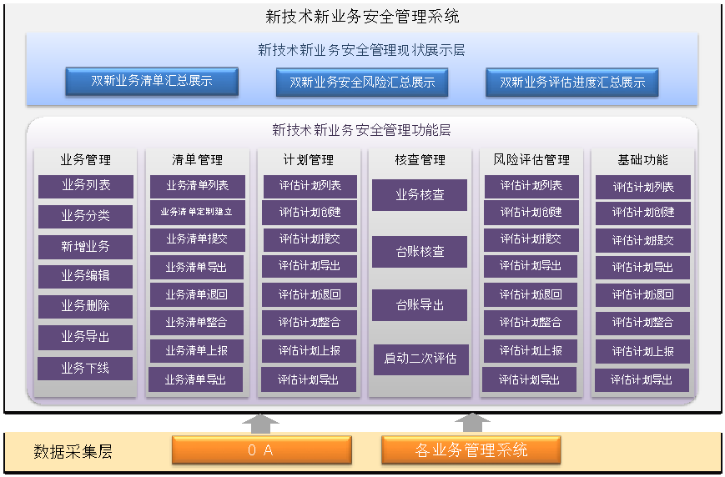The width and height of the screenshot is (725, 477).
Task: Open 双新业务评估进度汇总展示 block
Action: [x=572, y=83]
